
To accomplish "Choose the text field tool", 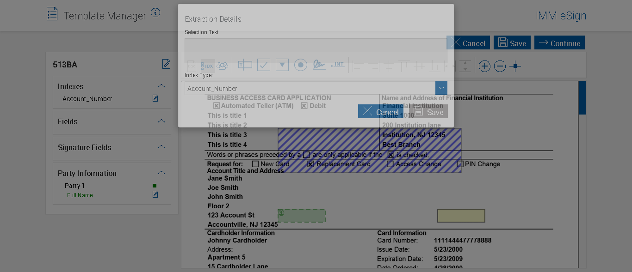I will click(x=245, y=65).
